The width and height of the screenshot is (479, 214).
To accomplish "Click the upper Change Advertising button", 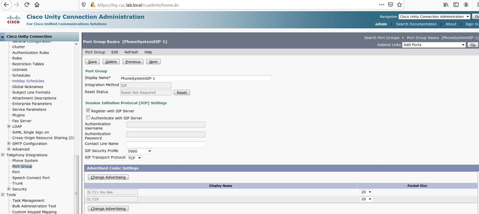I will pyautogui.click(x=108, y=178).
